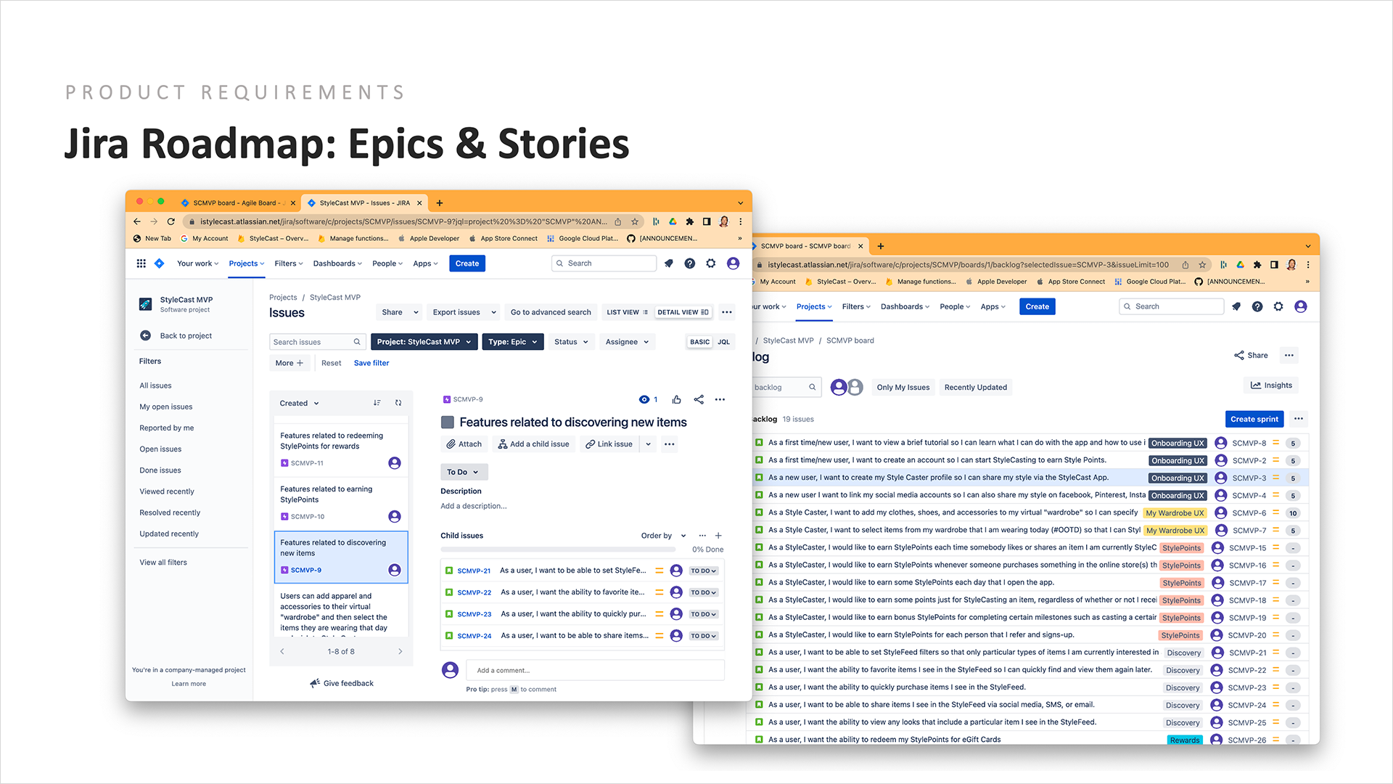Toggle first assignee avatar filter in backlog
This screenshot has height=784, width=1393.
coord(839,388)
